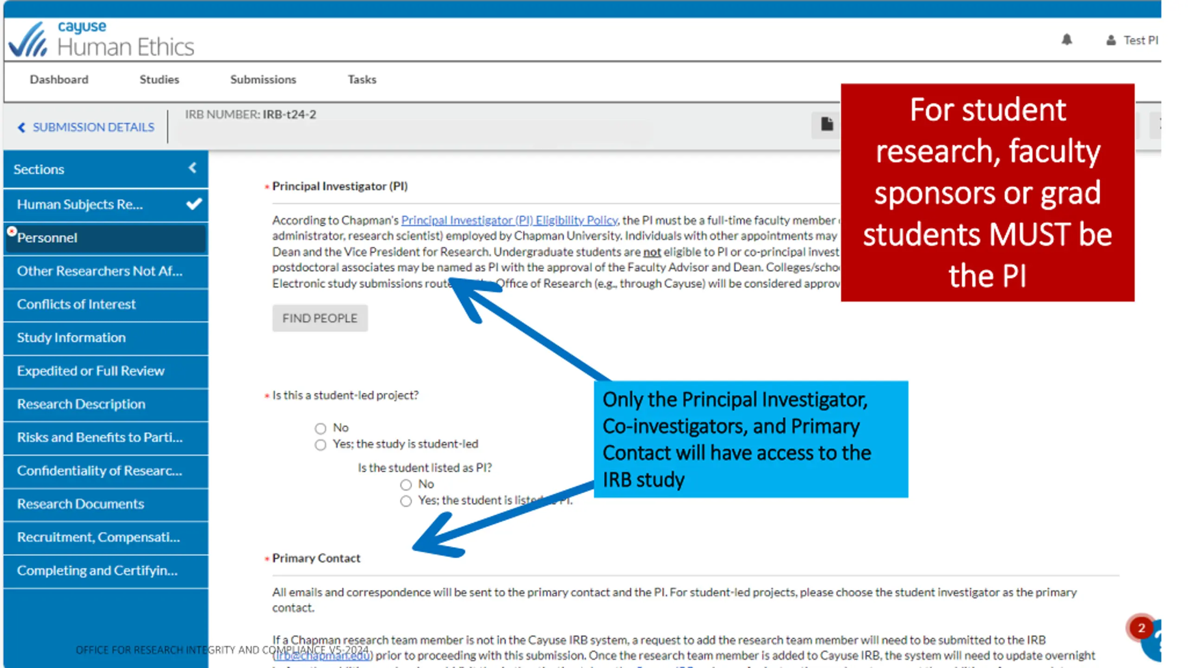Open Human Subjects Re... section
1188x668 pixels.
point(106,205)
